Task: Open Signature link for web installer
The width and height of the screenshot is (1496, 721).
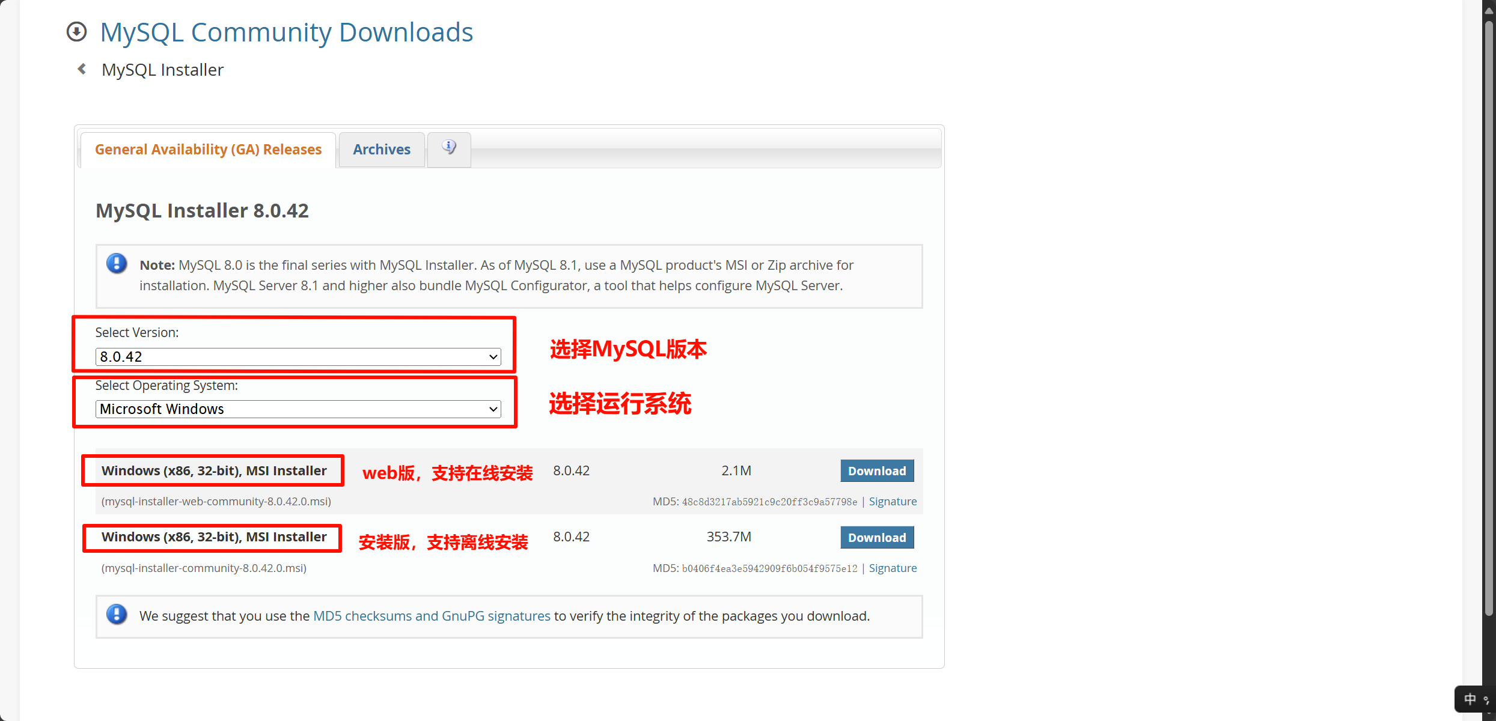Action: click(x=893, y=502)
